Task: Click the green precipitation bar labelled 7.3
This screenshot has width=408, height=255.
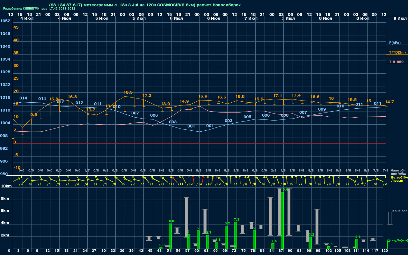Action: [236, 235]
